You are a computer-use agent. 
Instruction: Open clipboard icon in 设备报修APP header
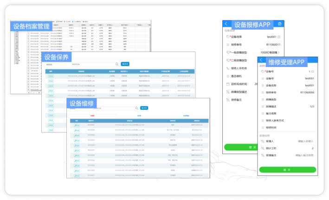point(279,24)
